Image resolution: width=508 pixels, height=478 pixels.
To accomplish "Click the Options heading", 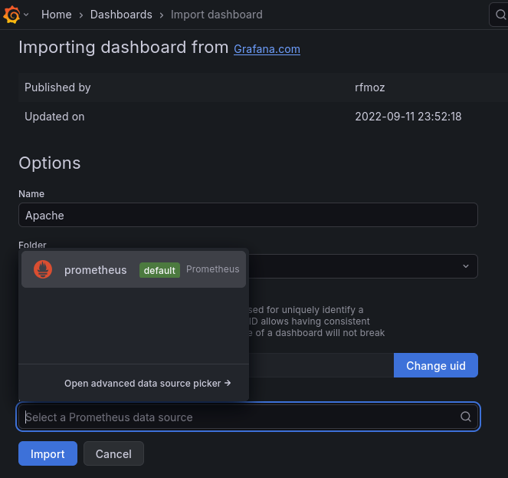I will point(50,163).
